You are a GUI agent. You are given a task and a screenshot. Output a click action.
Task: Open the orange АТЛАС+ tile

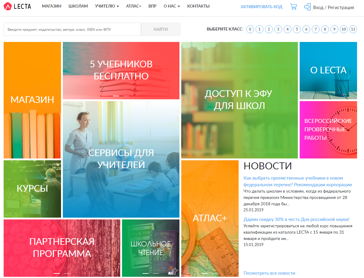coord(210,219)
